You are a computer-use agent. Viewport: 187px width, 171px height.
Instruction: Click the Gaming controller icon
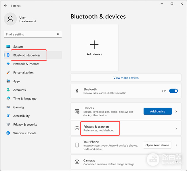click(x=8, y=107)
